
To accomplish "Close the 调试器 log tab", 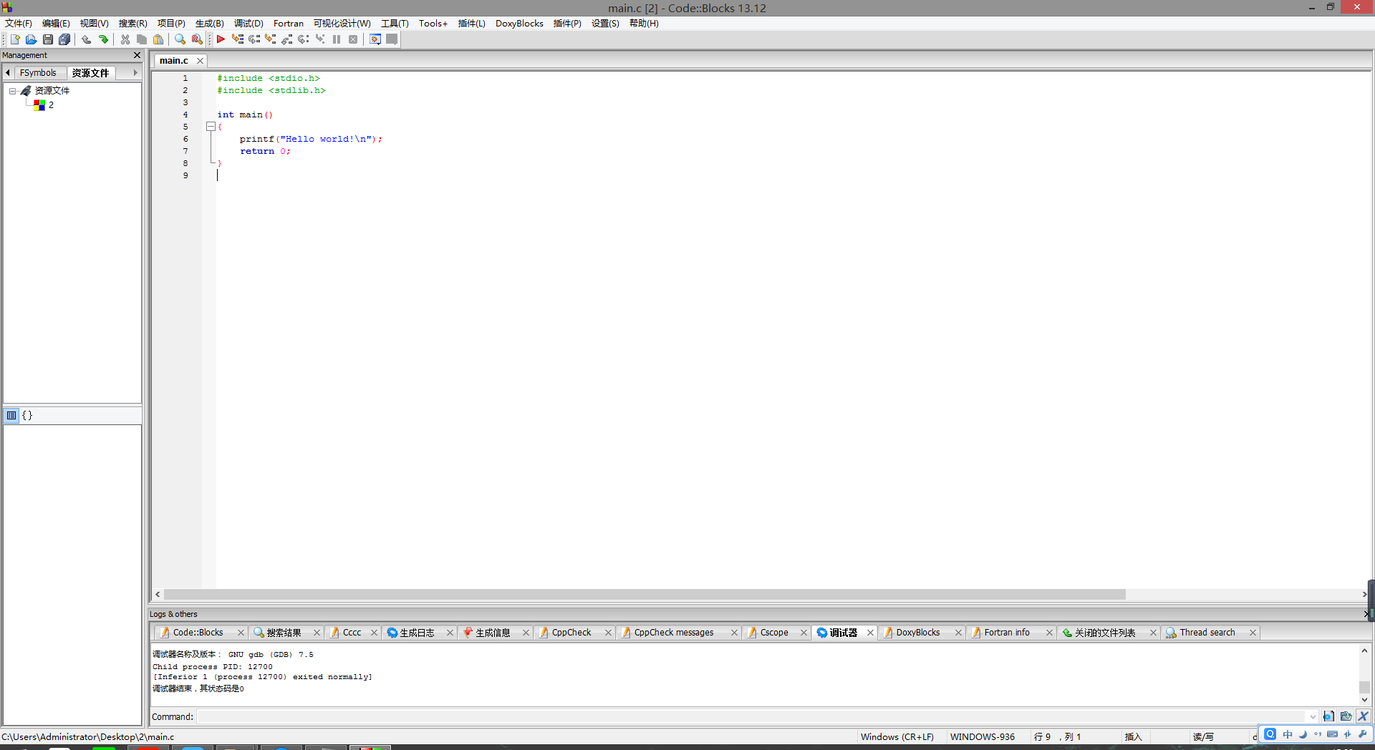I will [870, 633].
